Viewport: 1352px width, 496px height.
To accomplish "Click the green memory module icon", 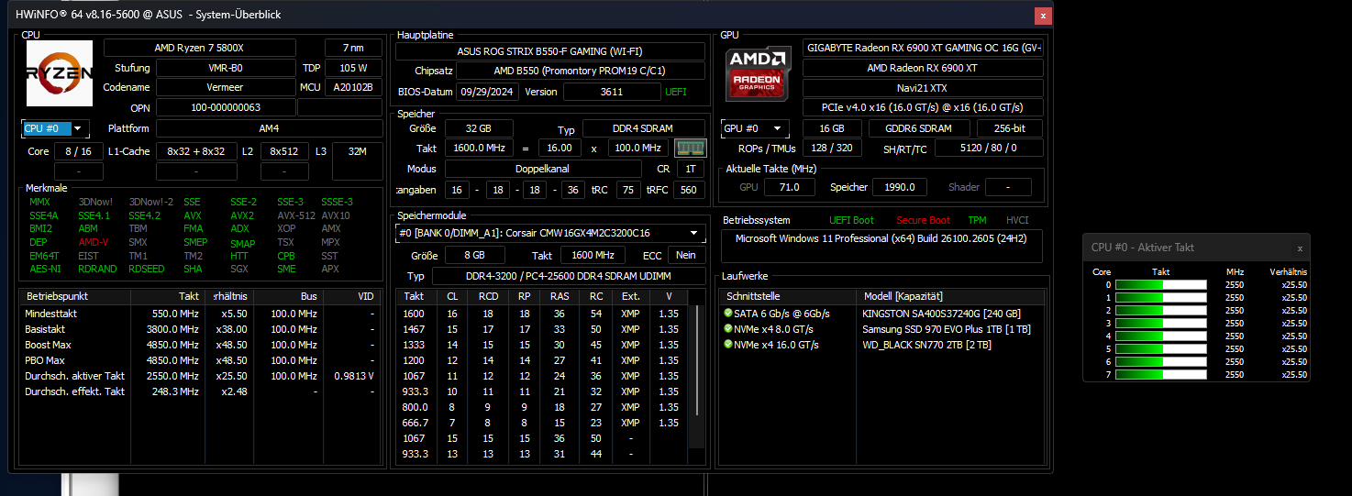I will pos(690,148).
